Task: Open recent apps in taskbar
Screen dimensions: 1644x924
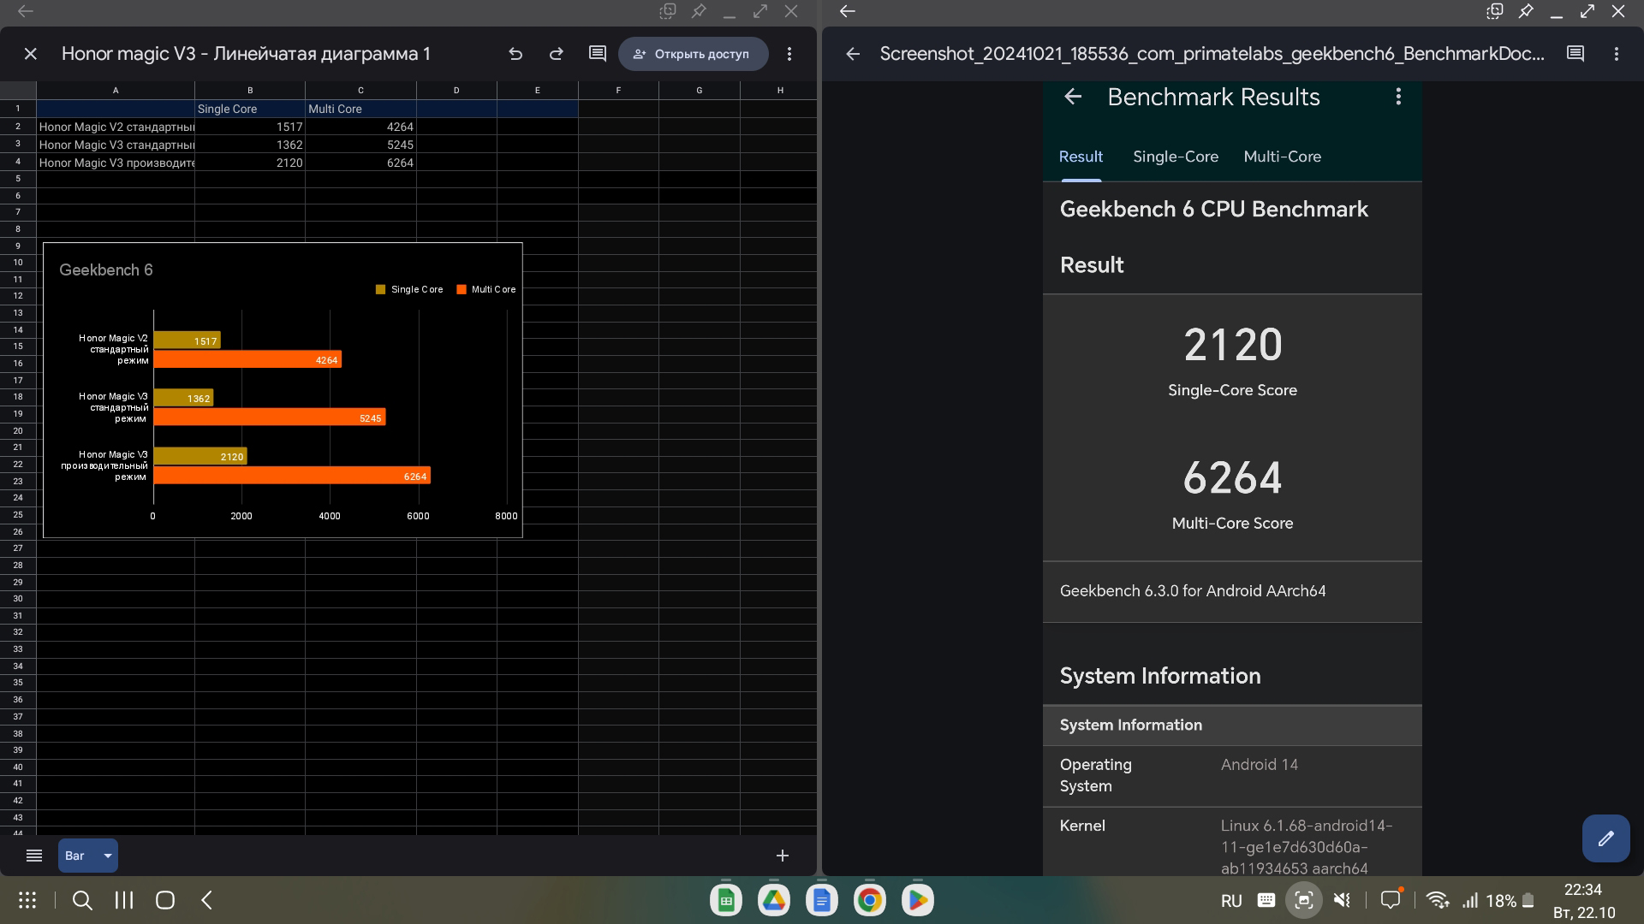Action: click(124, 900)
